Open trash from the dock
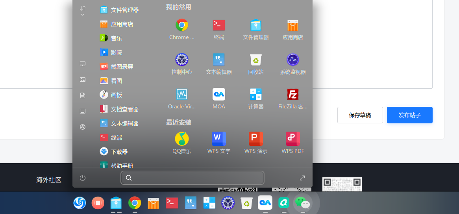The image size is (459, 214). [x=246, y=203]
